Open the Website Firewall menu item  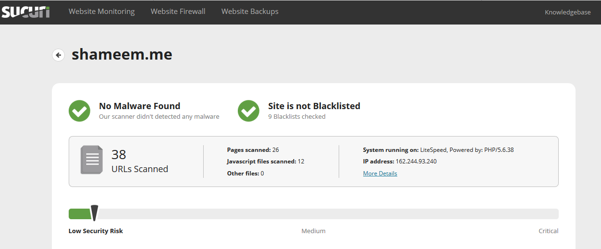click(178, 12)
